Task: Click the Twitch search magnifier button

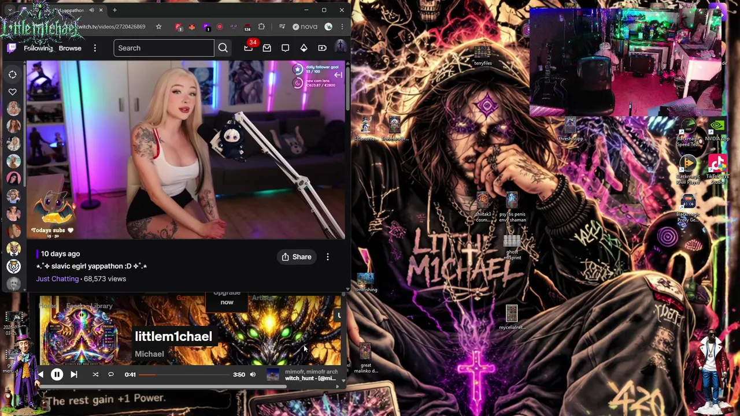Action: [223, 48]
